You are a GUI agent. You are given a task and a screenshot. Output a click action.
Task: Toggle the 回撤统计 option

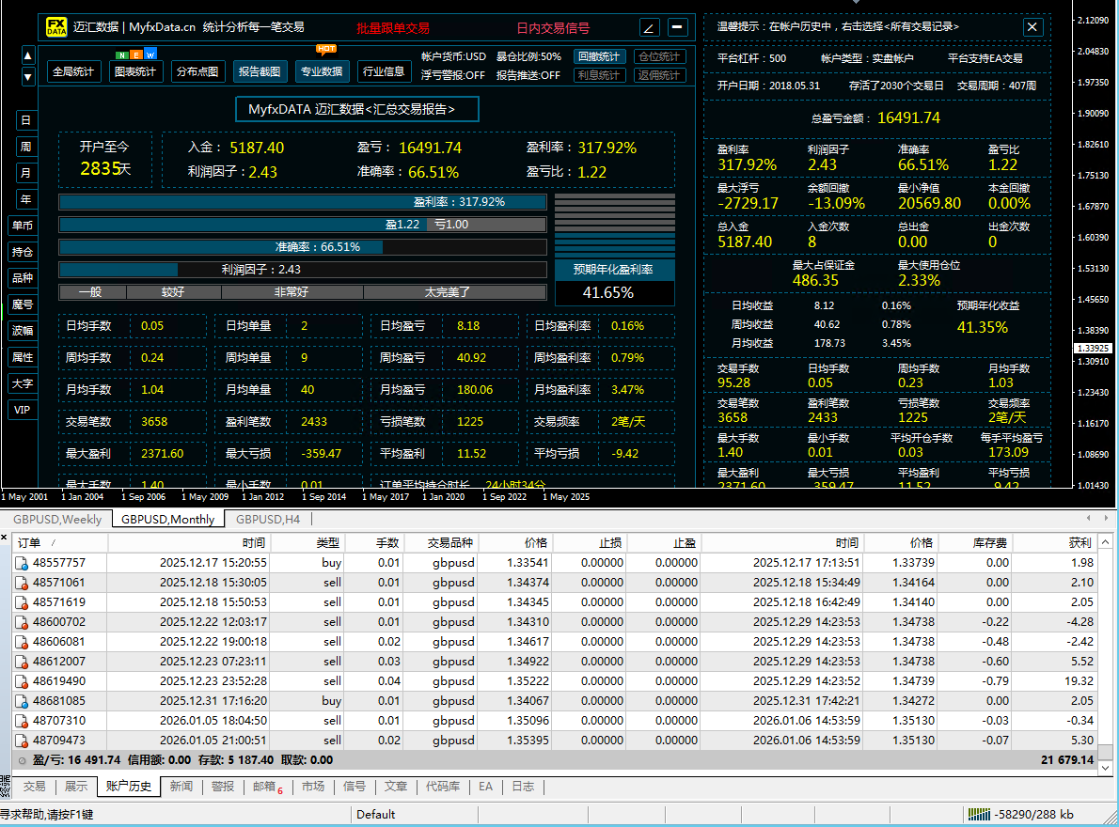point(598,57)
